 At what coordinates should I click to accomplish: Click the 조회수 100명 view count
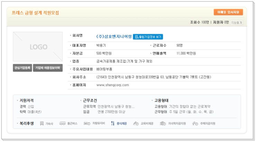pyautogui.click(x=199, y=22)
